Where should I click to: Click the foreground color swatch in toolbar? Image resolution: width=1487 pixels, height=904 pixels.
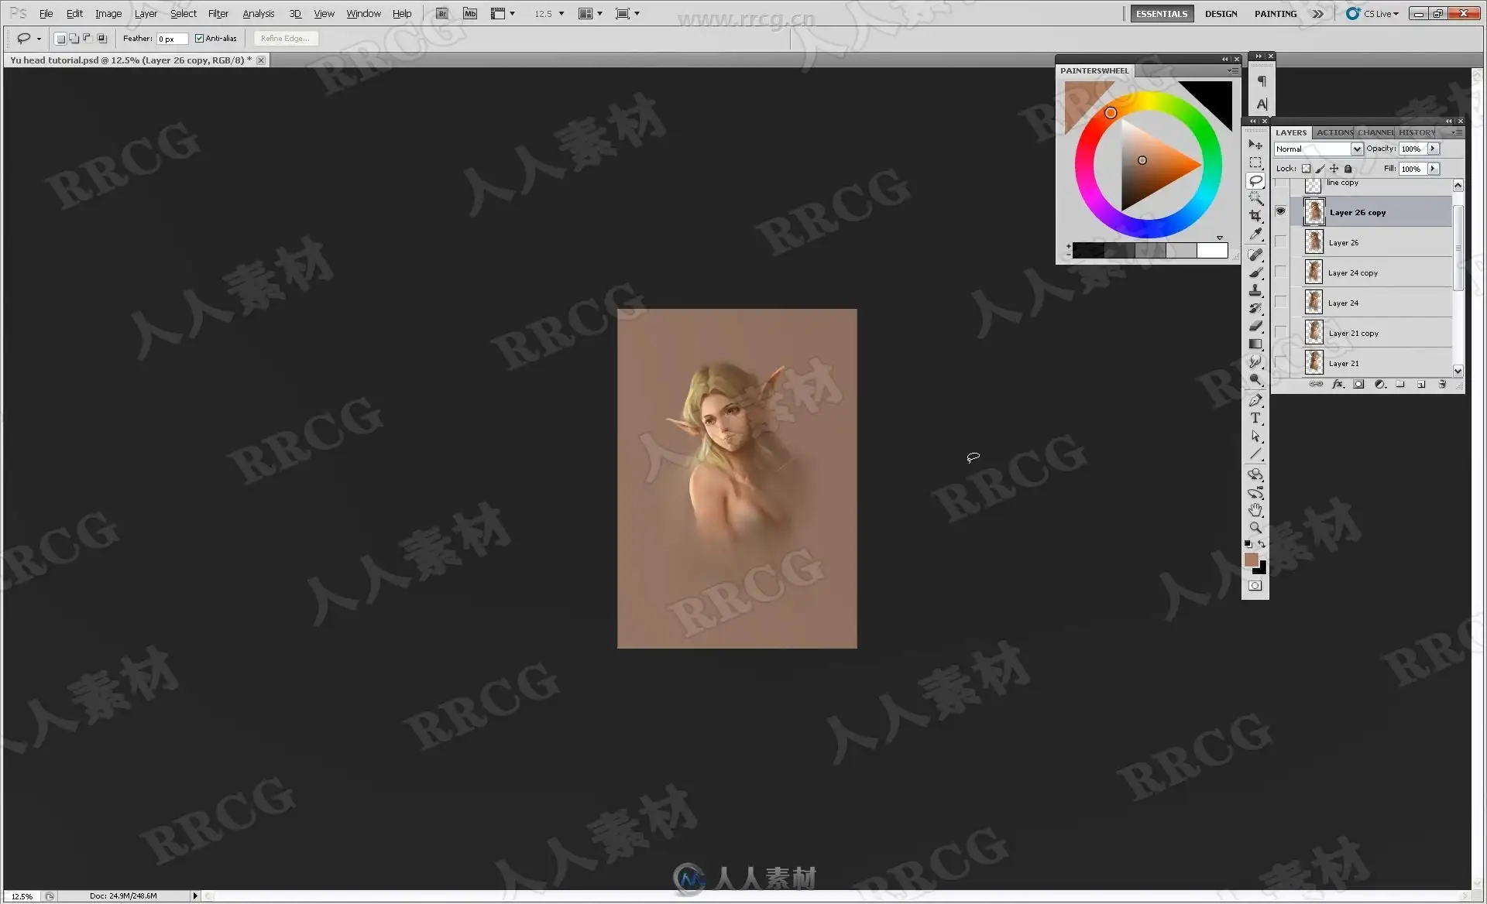point(1250,560)
